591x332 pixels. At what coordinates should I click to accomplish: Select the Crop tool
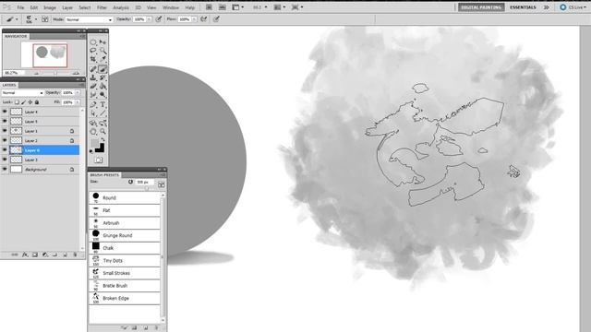pyautogui.click(x=93, y=59)
